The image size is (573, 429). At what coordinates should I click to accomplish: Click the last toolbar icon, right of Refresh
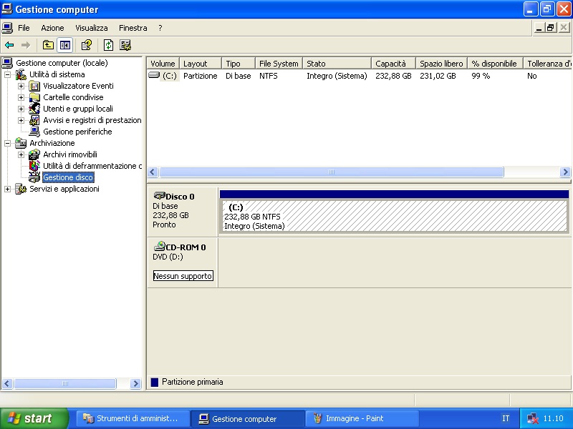tap(125, 45)
